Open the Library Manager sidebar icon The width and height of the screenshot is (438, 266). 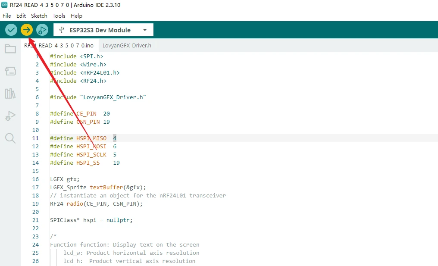click(10, 93)
